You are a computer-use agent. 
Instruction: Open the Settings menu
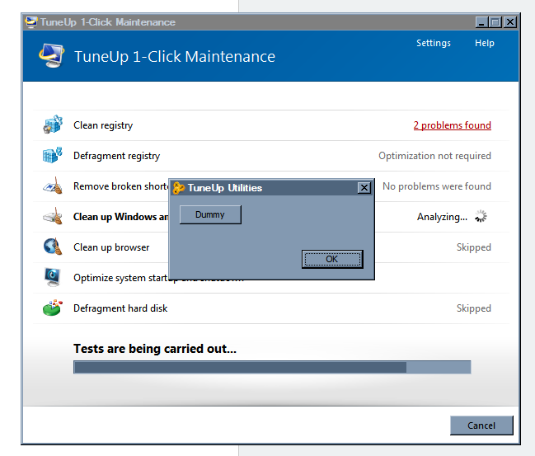click(433, 43)
